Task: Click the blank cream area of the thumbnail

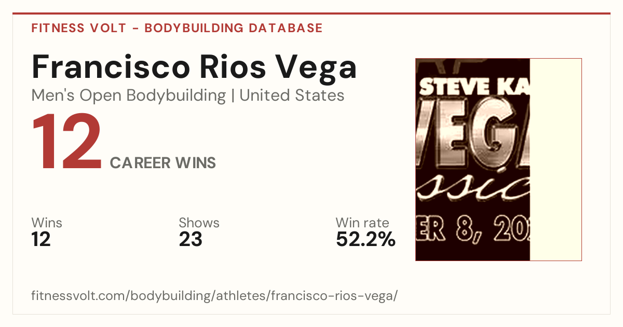Action: (556, 159)
